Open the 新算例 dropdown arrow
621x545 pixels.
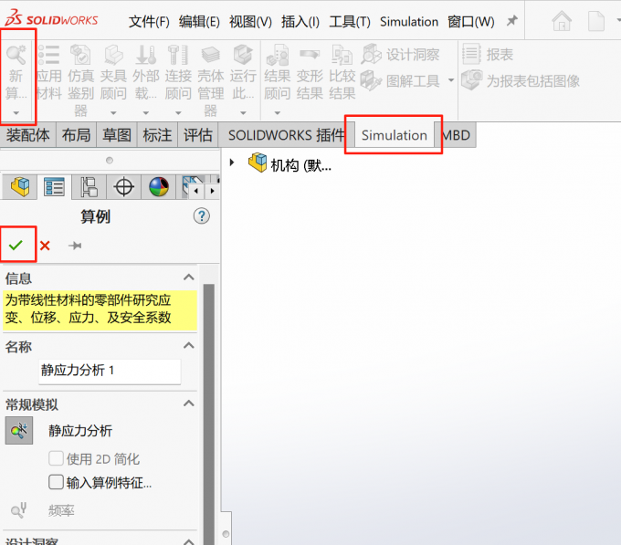click(16, 113)
